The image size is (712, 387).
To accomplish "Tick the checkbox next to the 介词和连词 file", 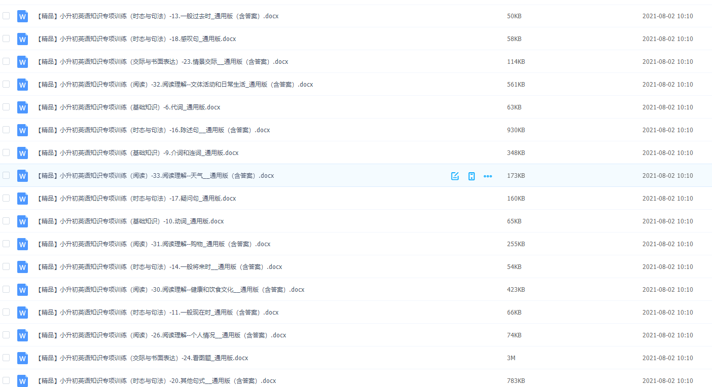I will 6,153.
